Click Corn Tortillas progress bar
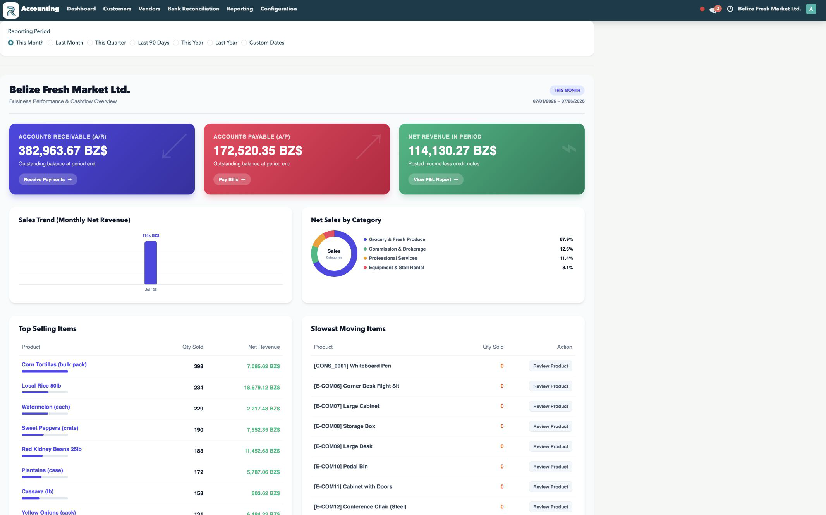This screenshot has height=515, width=826. pos(45,371)
